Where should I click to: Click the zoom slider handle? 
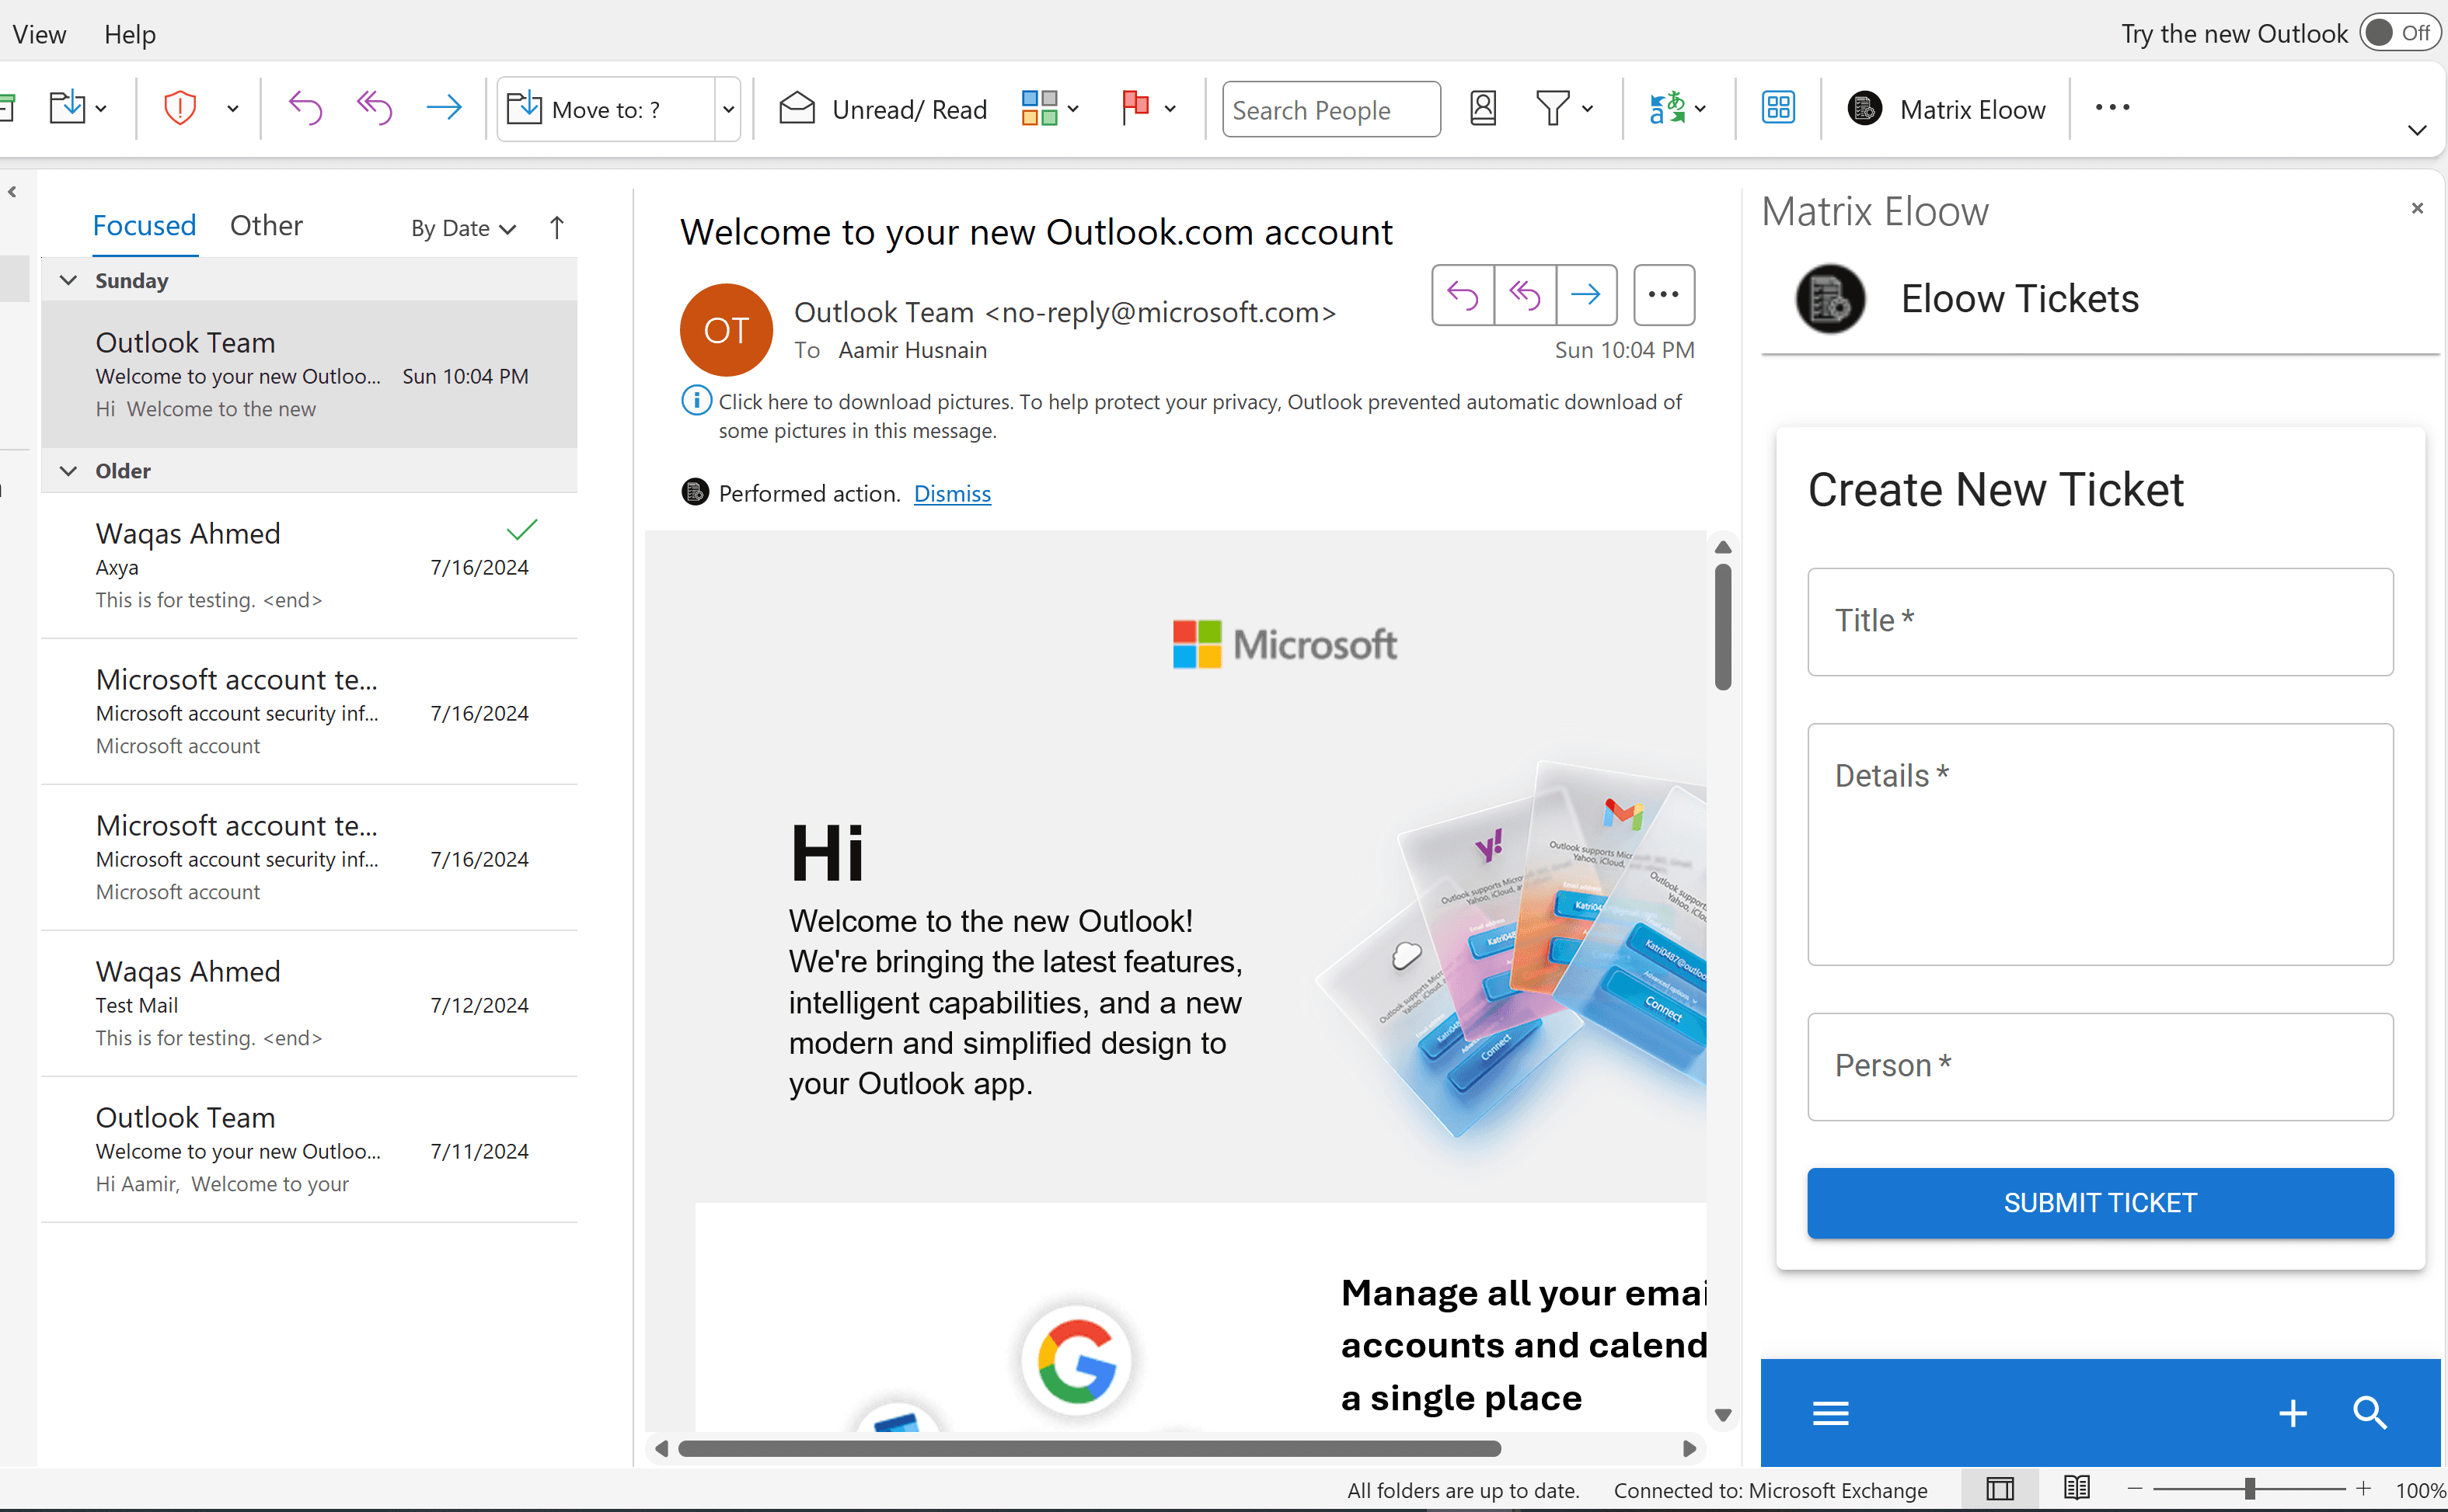click(x=2249, y=1488)
